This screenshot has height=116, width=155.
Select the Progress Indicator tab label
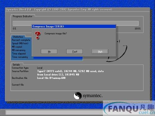coord(23,16)
